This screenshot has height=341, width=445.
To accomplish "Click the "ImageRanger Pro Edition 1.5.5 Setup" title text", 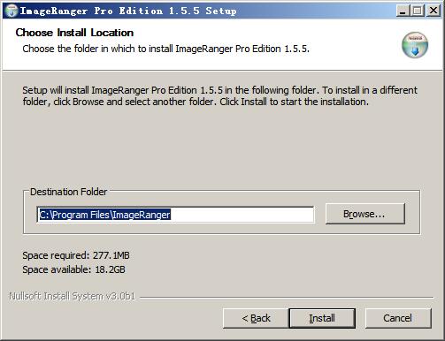I will pyautogui.click(x=128, y=11).
